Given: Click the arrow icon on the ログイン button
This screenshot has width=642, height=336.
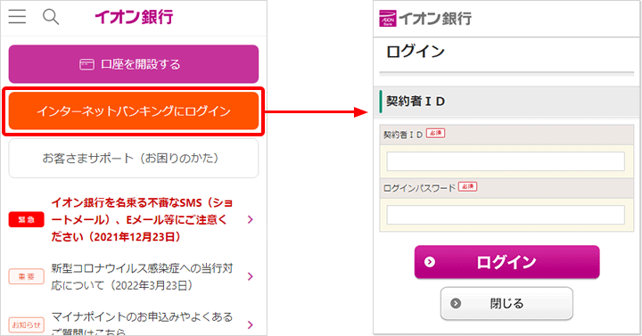Looking at the screenshot, I should (x=430, y=262).
